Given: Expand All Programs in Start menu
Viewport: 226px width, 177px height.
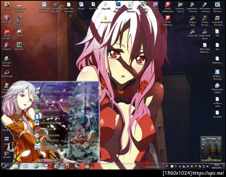Looking at the screenshot, I should coord(50,160).
